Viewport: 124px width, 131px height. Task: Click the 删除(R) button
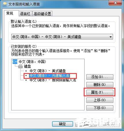coord(100,85)
